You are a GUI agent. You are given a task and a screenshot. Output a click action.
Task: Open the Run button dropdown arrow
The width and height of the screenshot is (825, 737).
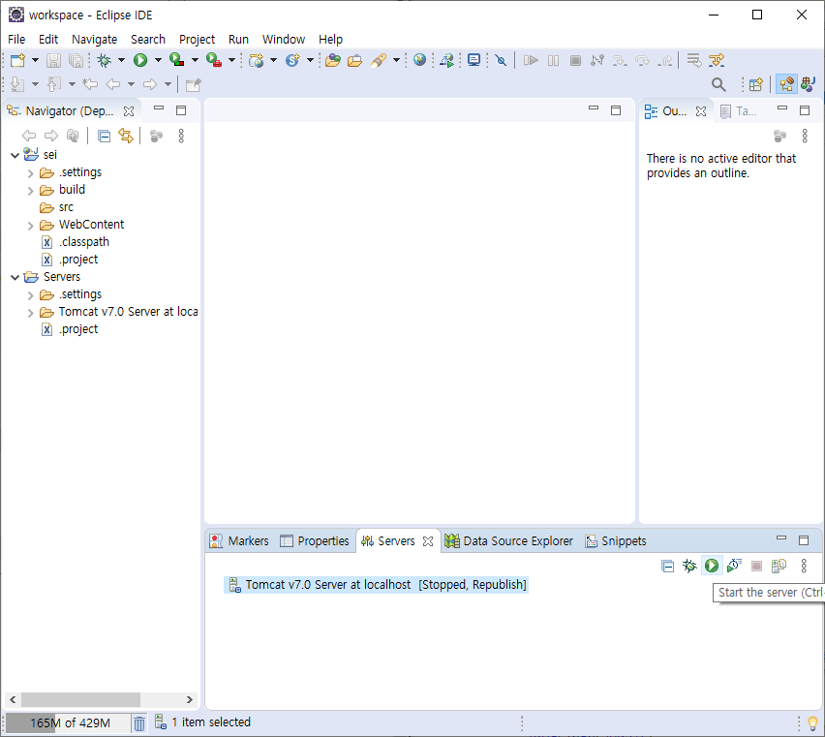[x=158, y=60]
